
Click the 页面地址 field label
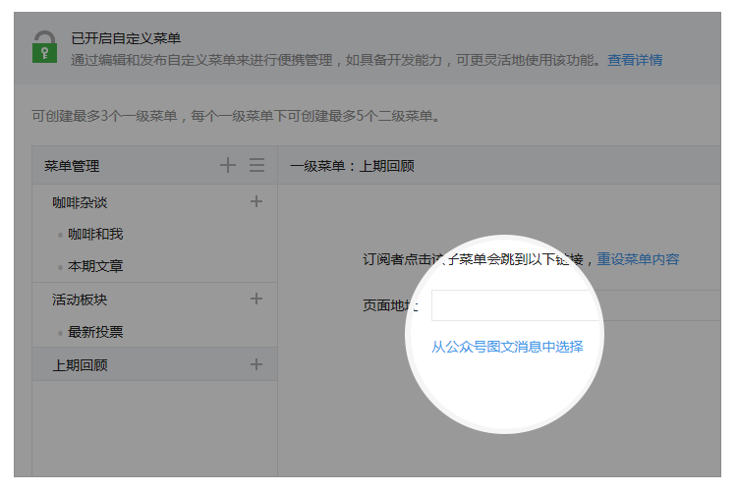click(x=390, y=305)
